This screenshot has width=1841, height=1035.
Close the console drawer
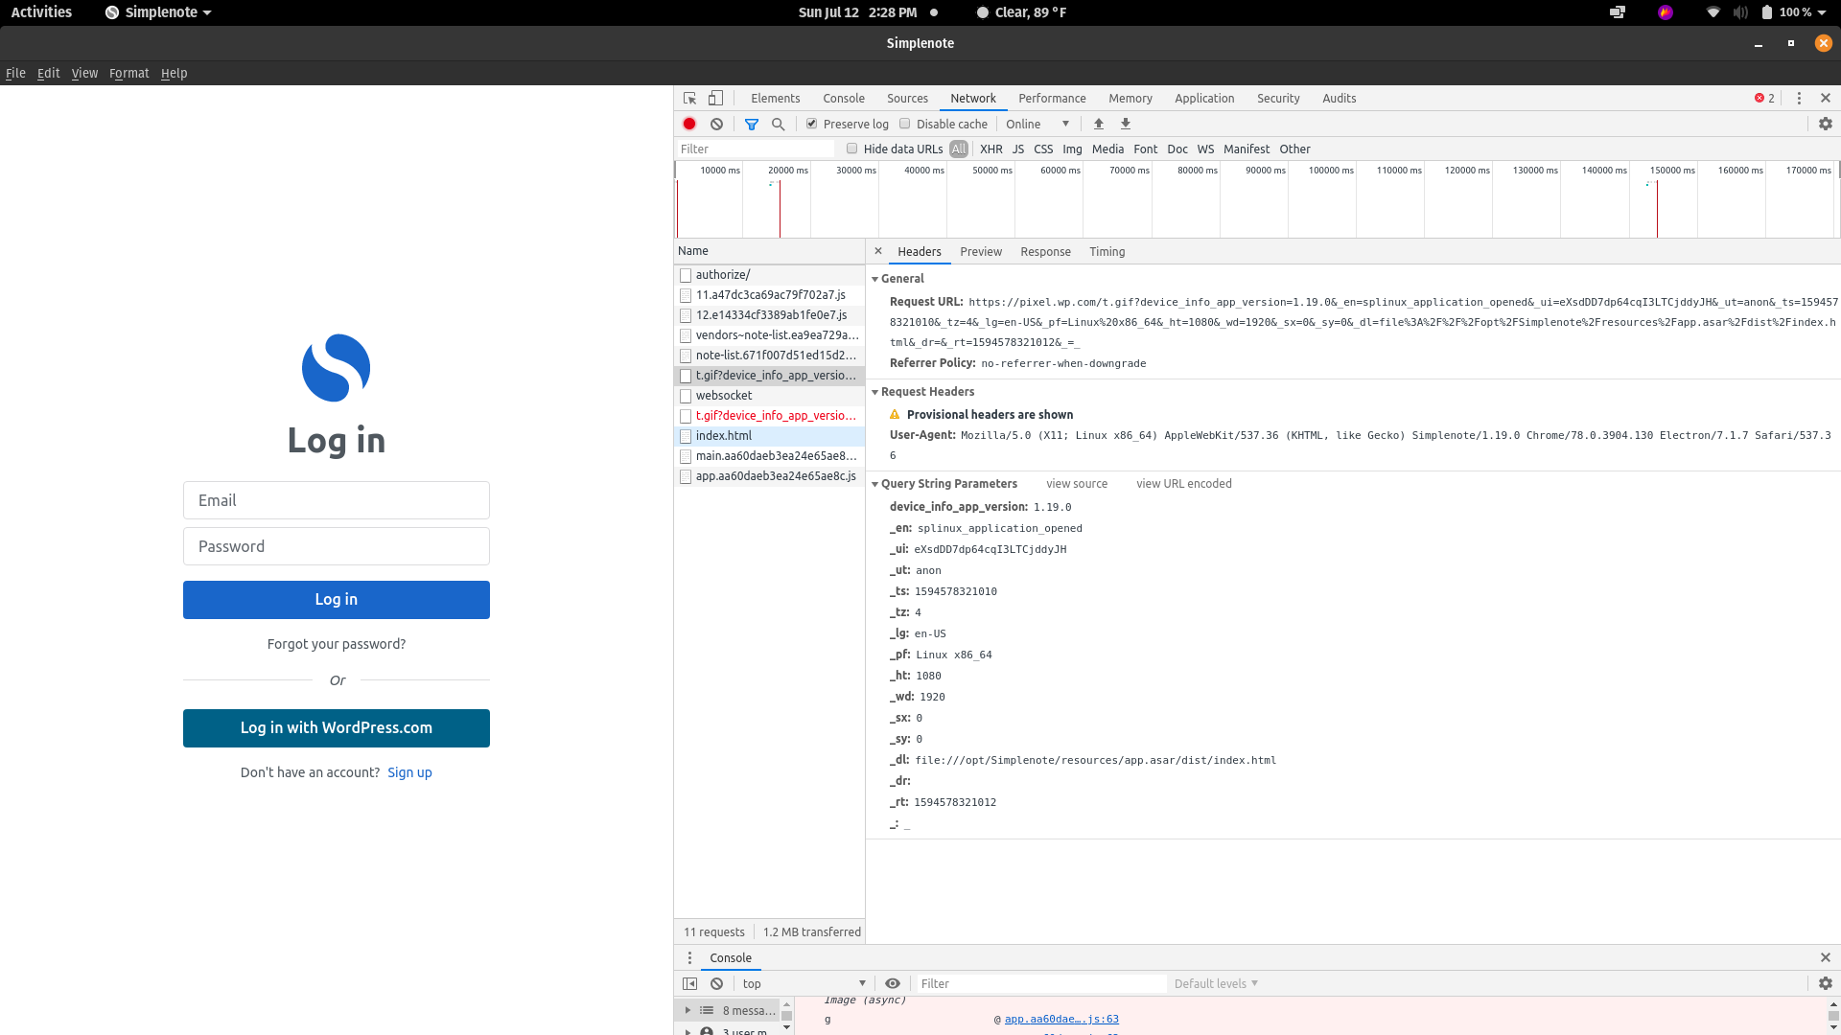[x=1826, y=957]
